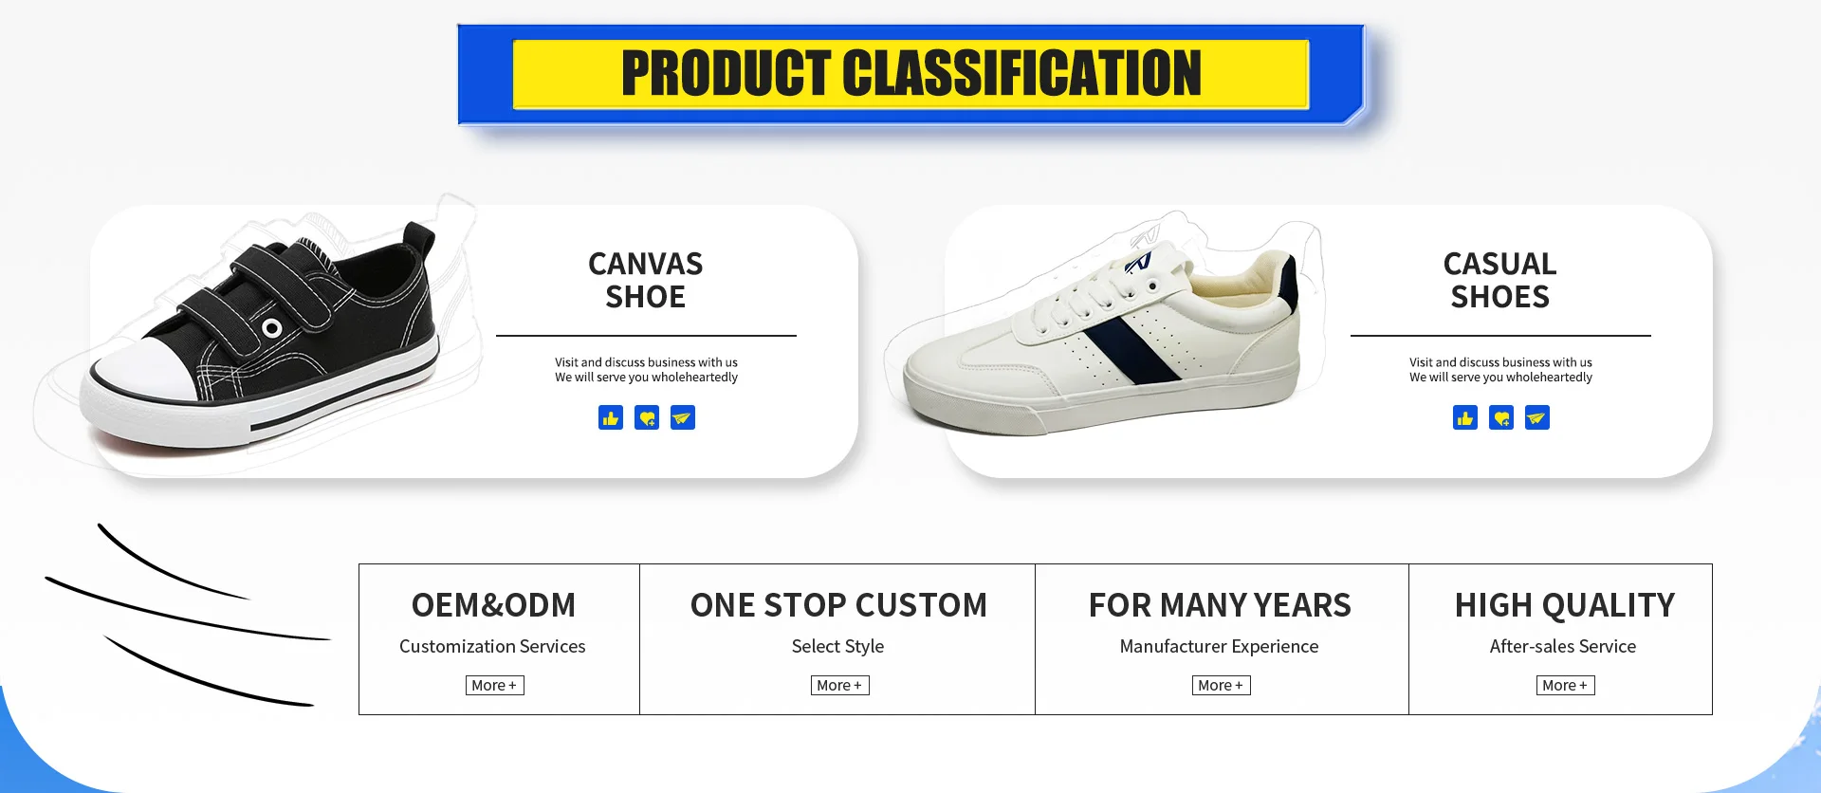Open the CASUAL SHOES category title
This screenshot has height=793, width=1821.
pos(1500,280)
